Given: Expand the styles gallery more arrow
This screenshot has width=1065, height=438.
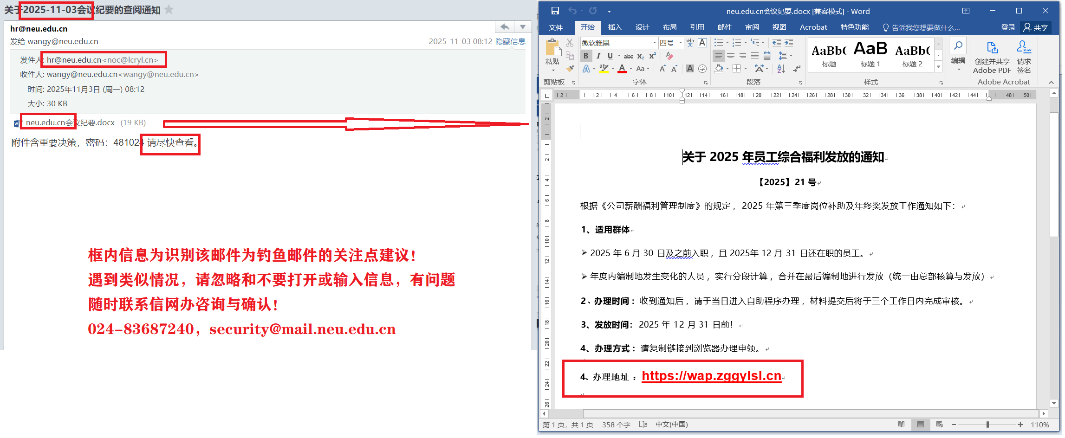Looking at the screenshot, I should coord(938,67).
